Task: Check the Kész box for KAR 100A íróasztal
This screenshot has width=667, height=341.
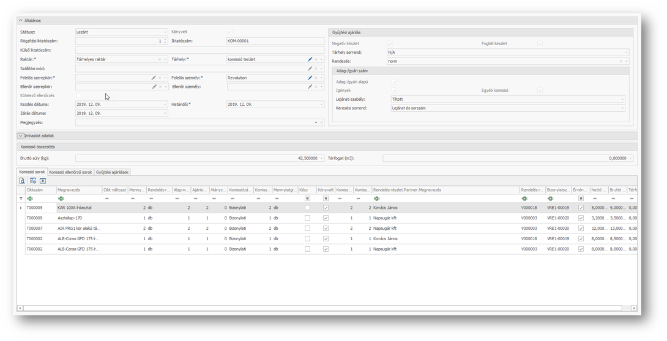Action: (x=307, y=208)
